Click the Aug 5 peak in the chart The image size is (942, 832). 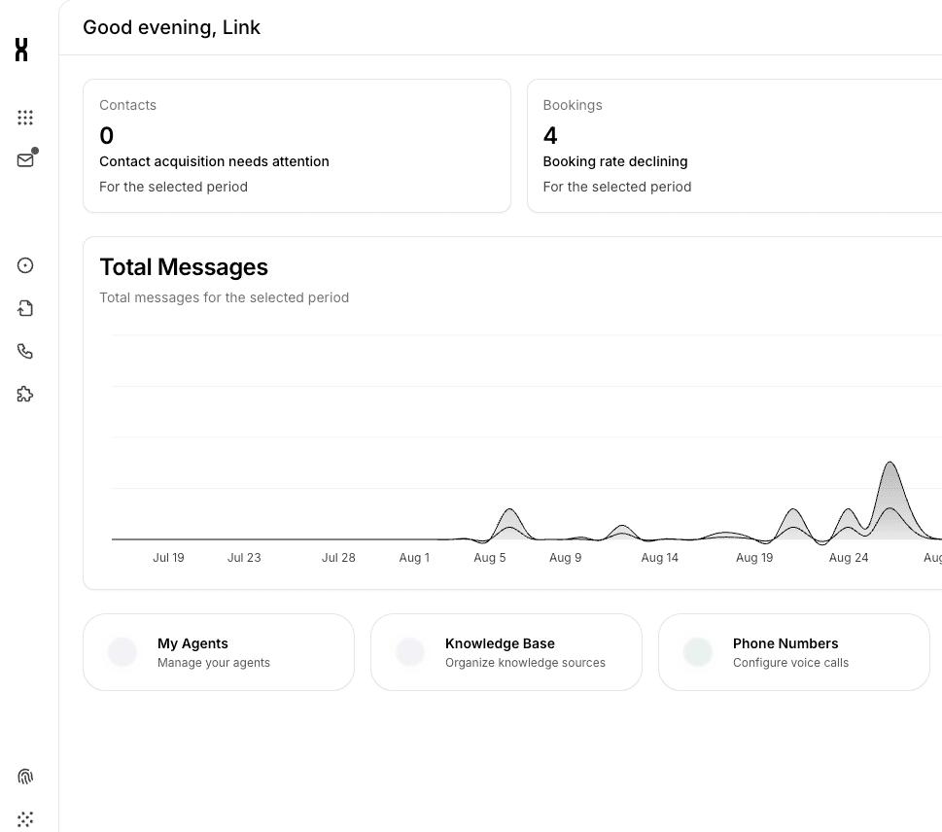pyautogui.click(x=509, y=513)
